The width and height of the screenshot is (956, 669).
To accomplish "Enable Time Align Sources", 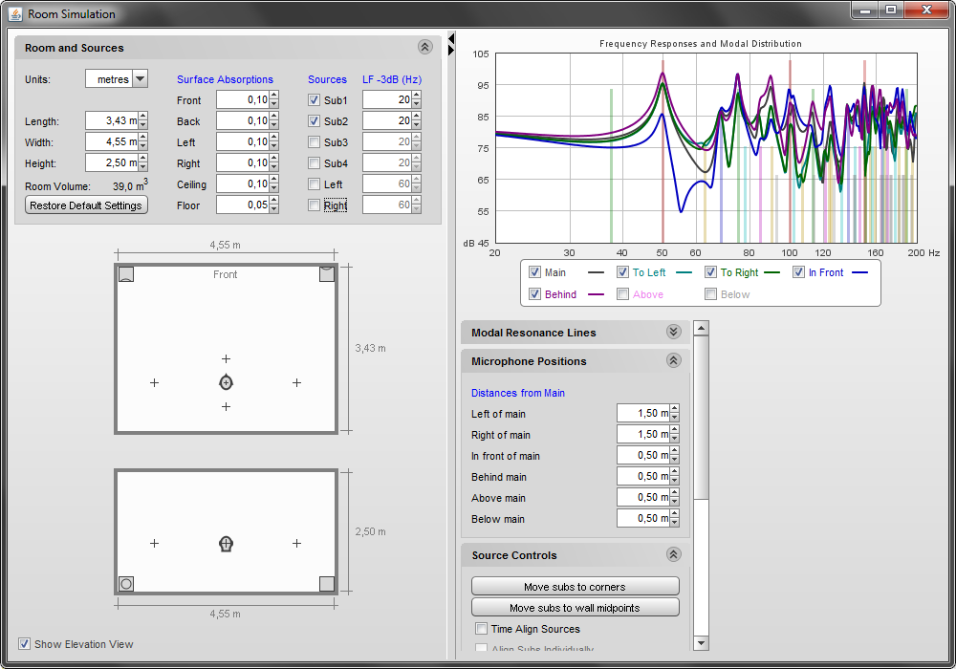I will point(482,628).
